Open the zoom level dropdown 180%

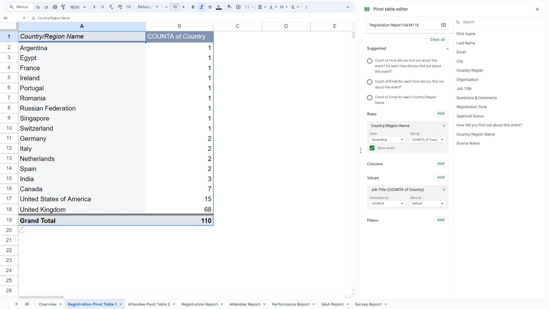pyautogui.click(x=78, y=7)
